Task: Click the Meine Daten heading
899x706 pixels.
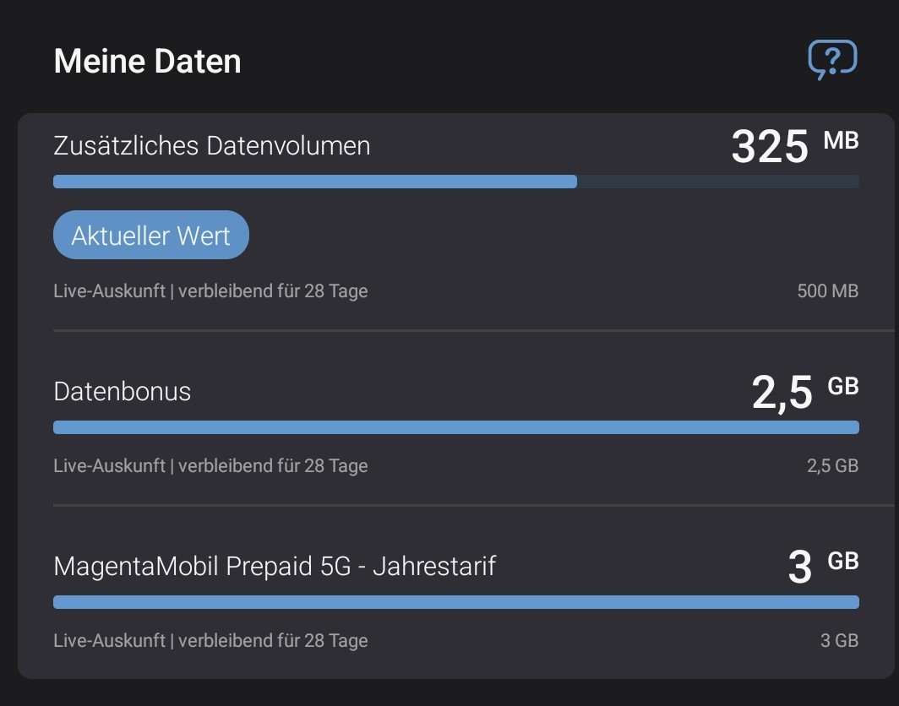Action: tap(147, 62)
